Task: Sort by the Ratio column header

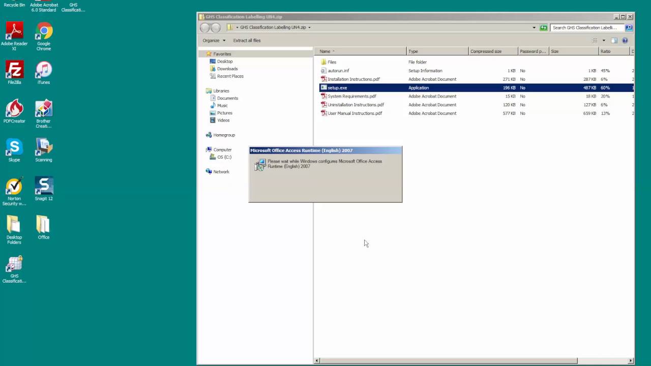Action: [x=614, y=51]
